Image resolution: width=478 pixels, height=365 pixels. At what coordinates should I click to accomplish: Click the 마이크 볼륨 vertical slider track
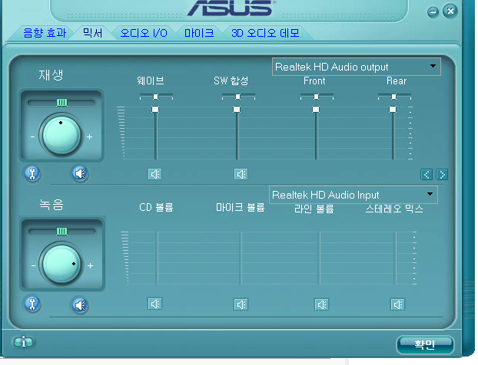pos(241,258)
